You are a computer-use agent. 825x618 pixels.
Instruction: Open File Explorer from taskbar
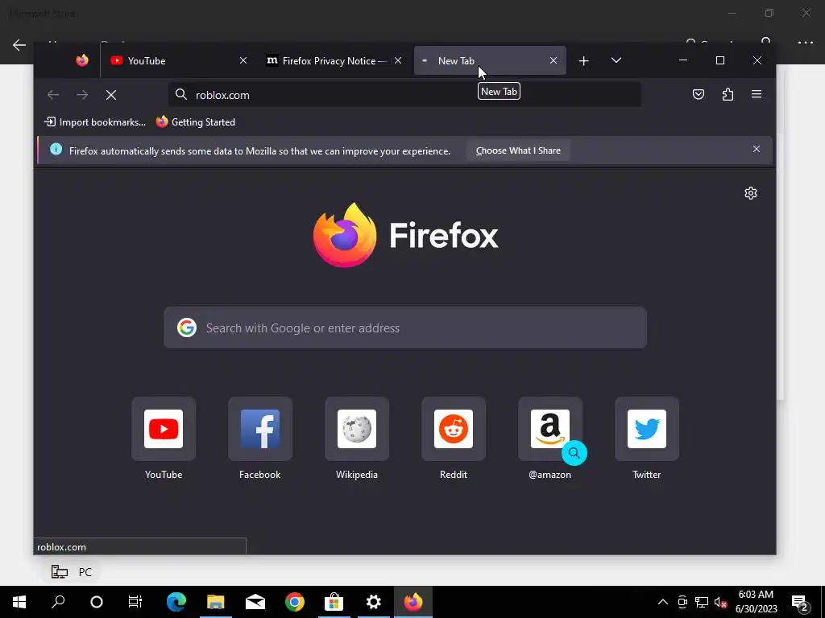tap(216, 602)
